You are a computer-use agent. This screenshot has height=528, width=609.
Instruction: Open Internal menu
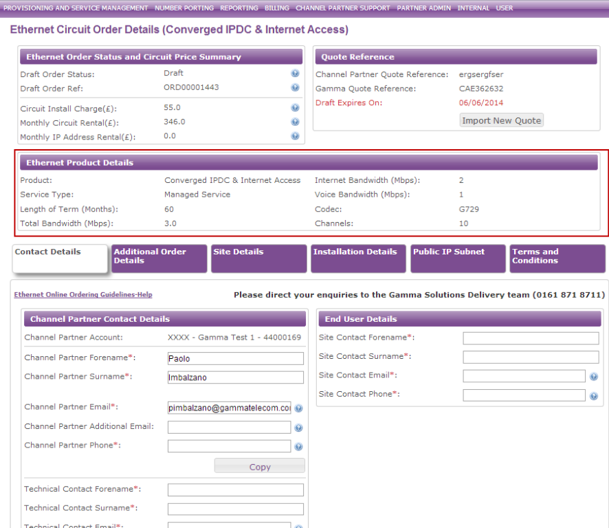473,8
